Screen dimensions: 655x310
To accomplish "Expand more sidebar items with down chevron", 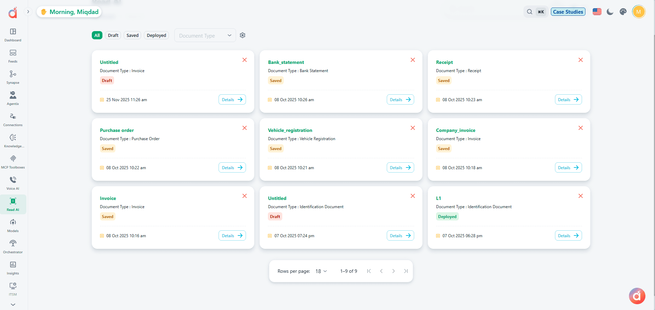I will tap(13, 305).
